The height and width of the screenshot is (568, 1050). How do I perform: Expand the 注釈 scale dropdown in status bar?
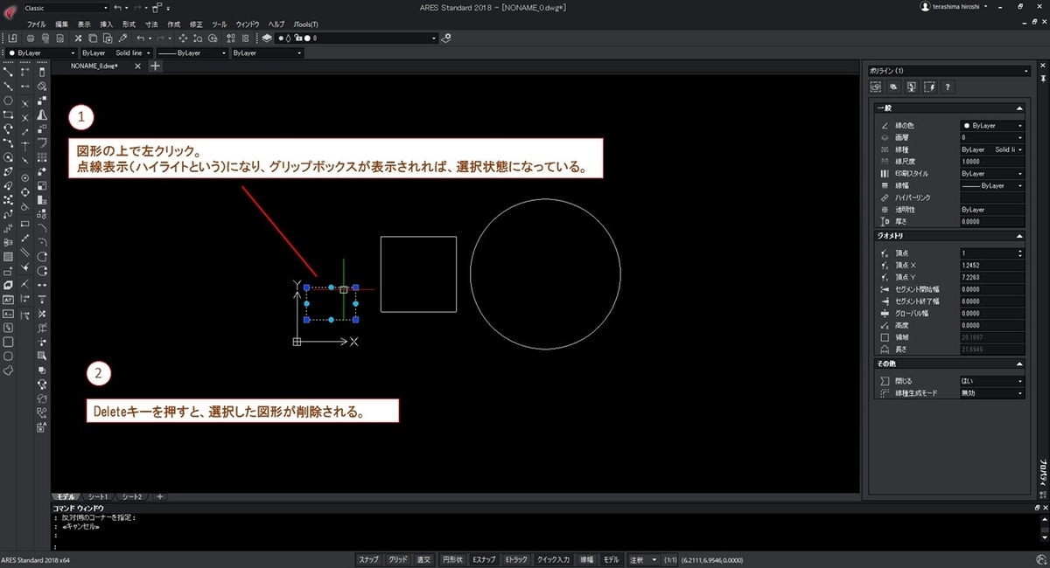tap(653, 559)
